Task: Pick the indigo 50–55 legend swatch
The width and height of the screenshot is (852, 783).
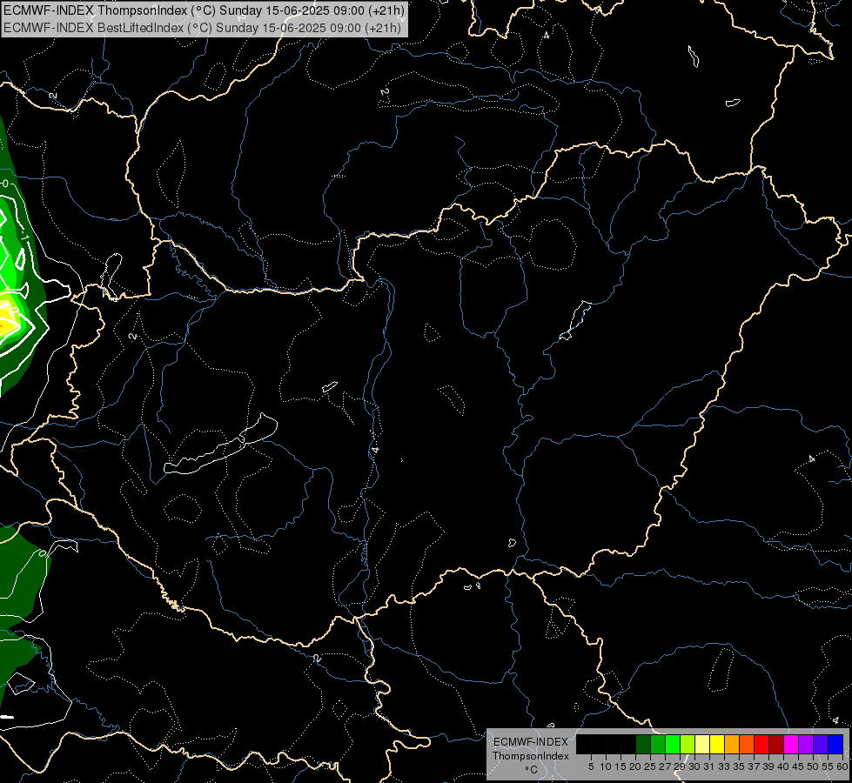Action: (x=821, y=744)
